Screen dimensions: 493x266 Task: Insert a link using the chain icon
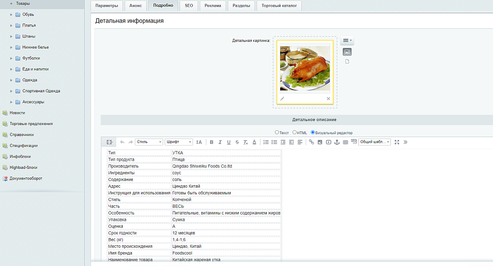click(x=311, y=142)
